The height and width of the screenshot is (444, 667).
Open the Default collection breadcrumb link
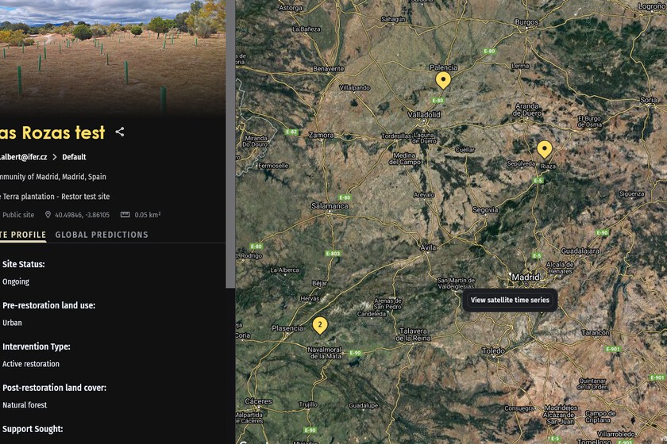click(x=74, y=157)
